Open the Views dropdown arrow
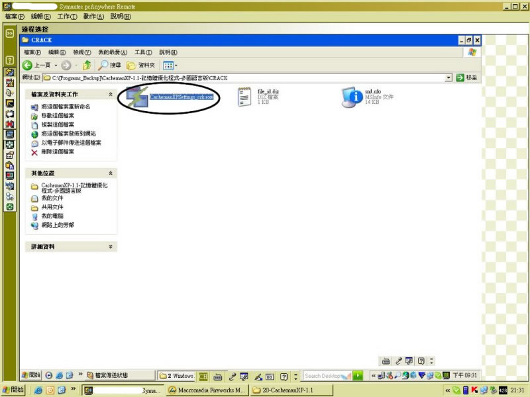Viewport: 530px width, 397px height. pos(176,66)
